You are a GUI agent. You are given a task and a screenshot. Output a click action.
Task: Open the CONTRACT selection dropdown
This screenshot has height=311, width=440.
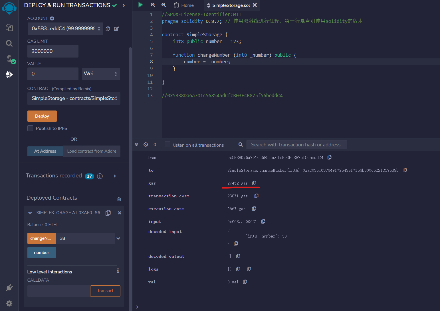click(x=74, y=99)
